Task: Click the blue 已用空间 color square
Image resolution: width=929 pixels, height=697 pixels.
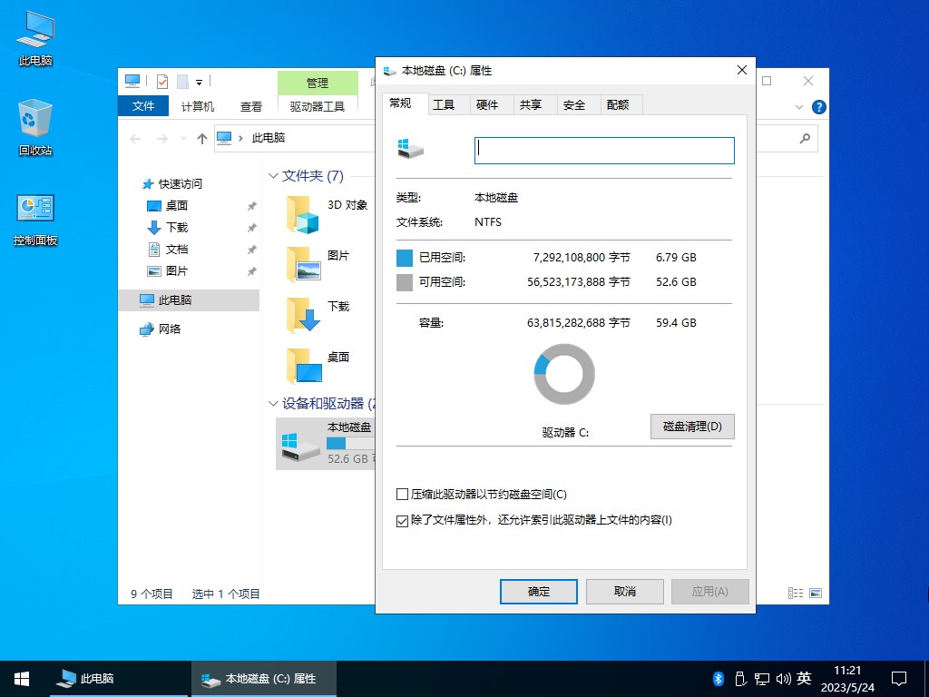Action: point(404,258)
